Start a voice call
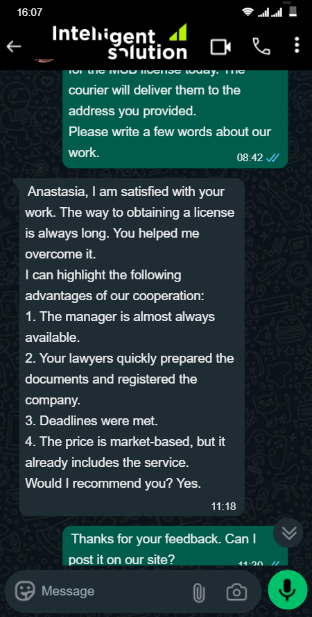The image size is (312, 617). (x=261, y=47)
